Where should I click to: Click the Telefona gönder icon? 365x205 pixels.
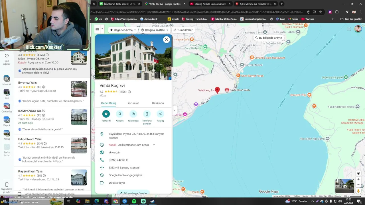[x=147, y=114]
